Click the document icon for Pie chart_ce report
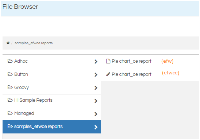The width and height of the screenshot is (200, 140). coord(108,61)
